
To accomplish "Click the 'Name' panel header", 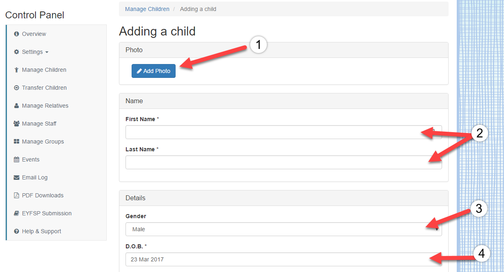I will point(284,101).
